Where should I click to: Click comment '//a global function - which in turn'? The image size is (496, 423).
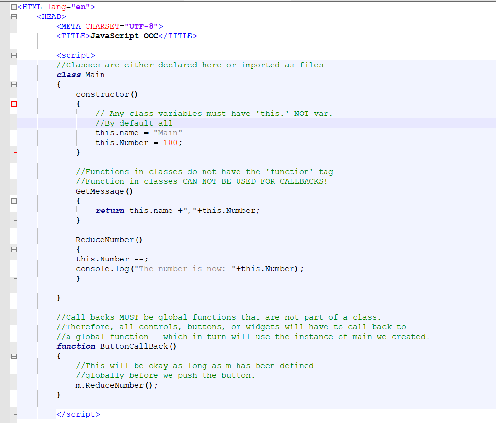(141, 337)
